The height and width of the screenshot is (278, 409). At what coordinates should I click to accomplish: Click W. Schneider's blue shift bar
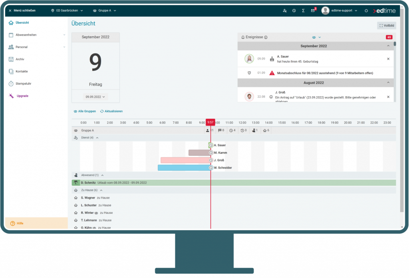pyautogui.click(x=184, y=168)
